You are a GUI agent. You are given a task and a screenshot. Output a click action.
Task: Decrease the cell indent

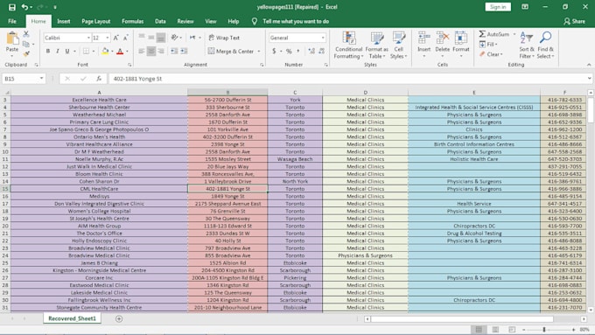pos(174,51)
